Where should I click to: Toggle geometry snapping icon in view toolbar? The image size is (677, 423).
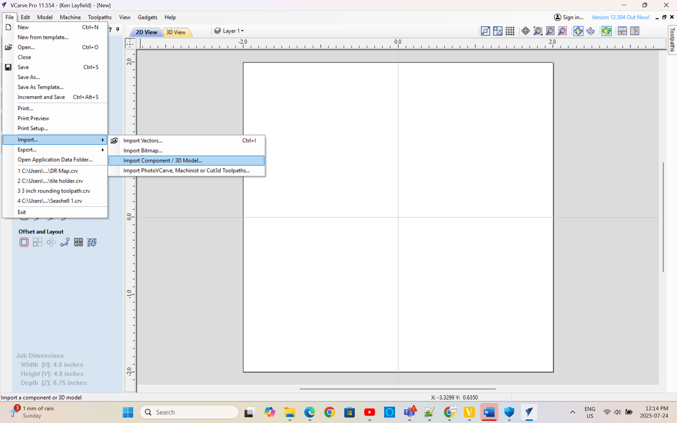[x=485, y=31]
